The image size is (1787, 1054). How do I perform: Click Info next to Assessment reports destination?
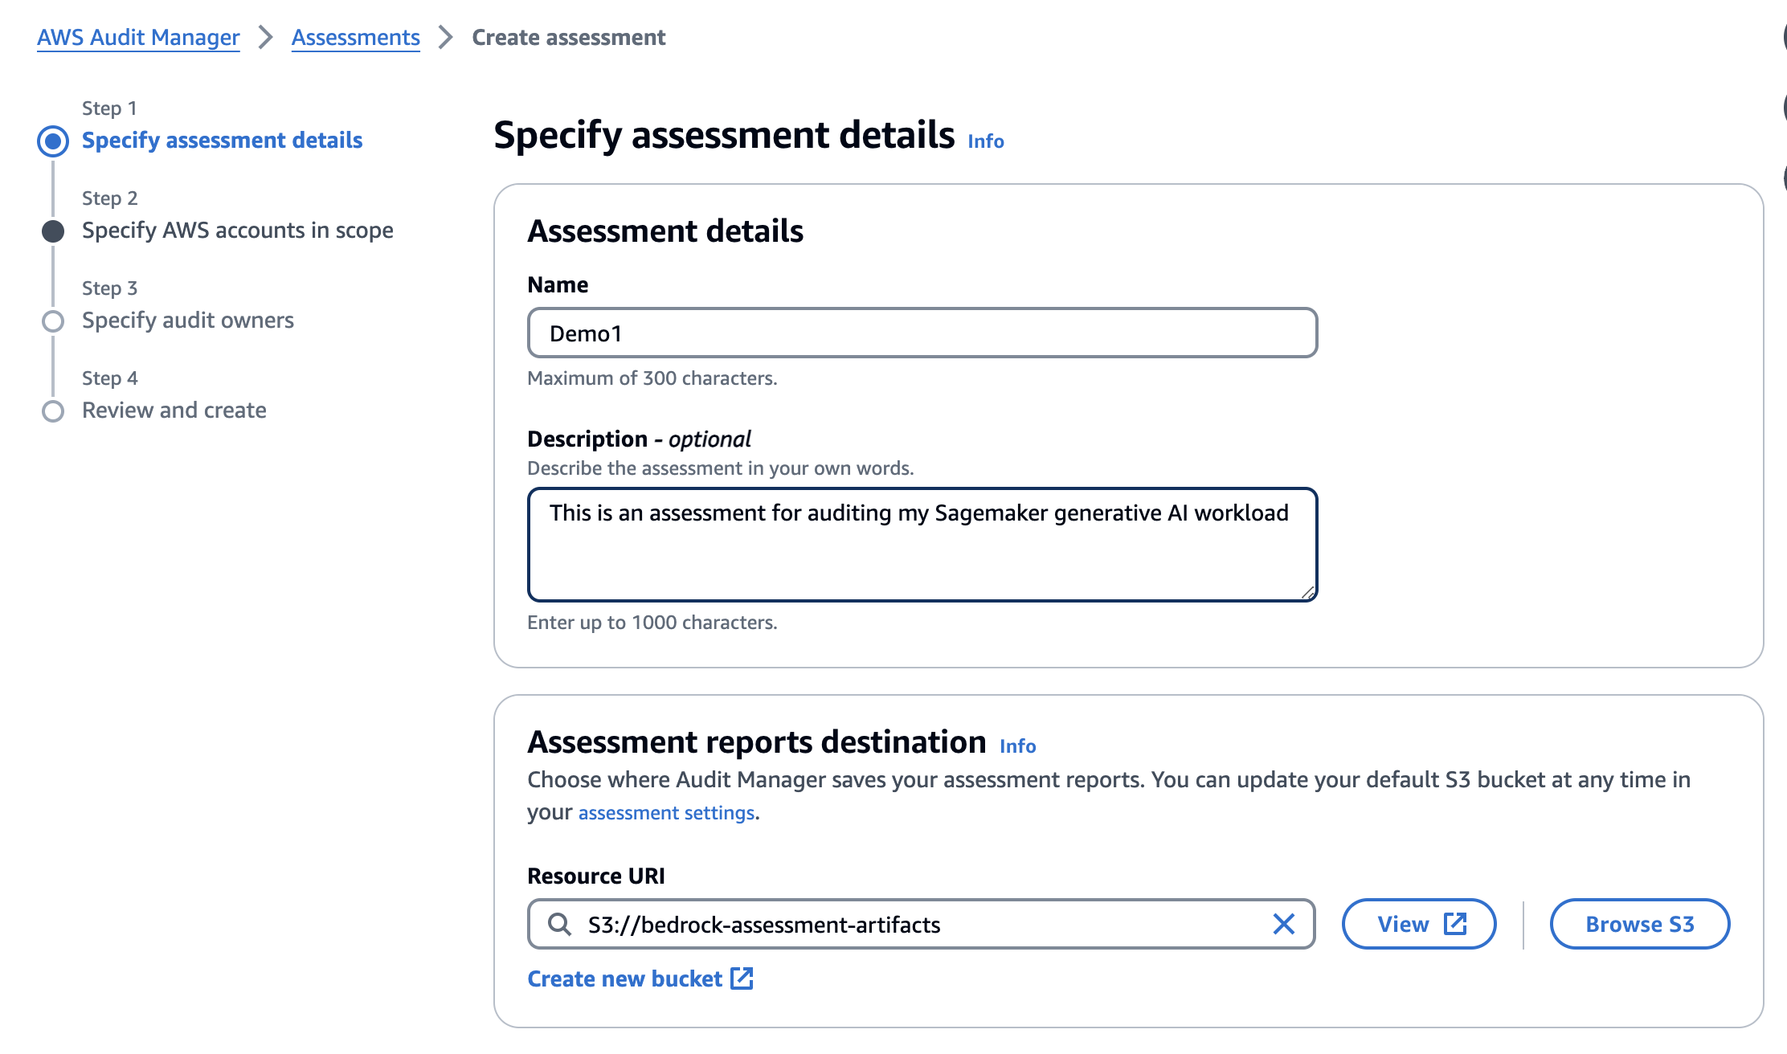point(1016,746)
